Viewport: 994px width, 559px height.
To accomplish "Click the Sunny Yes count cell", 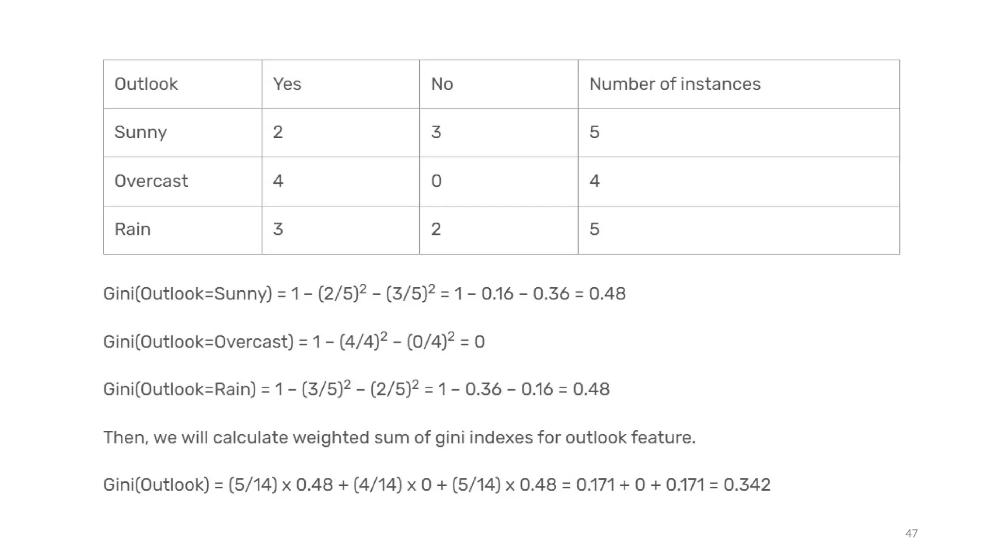I will [341, 132].
